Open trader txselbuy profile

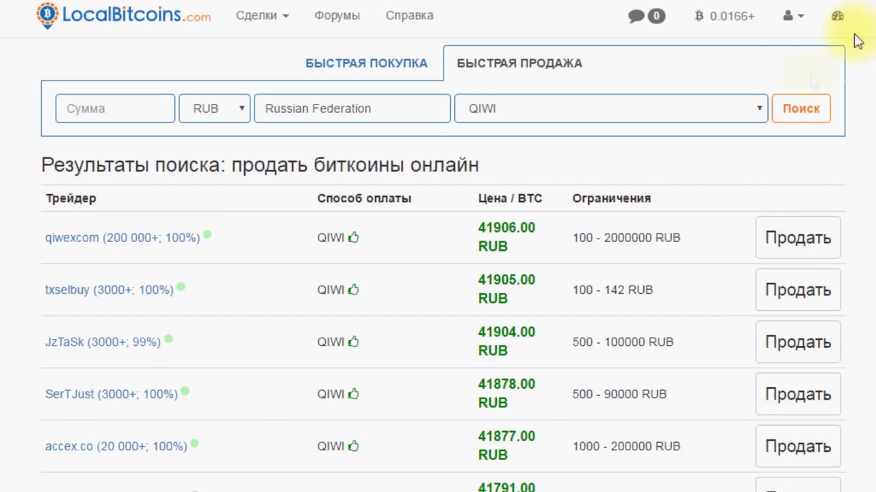click(109, 290)
